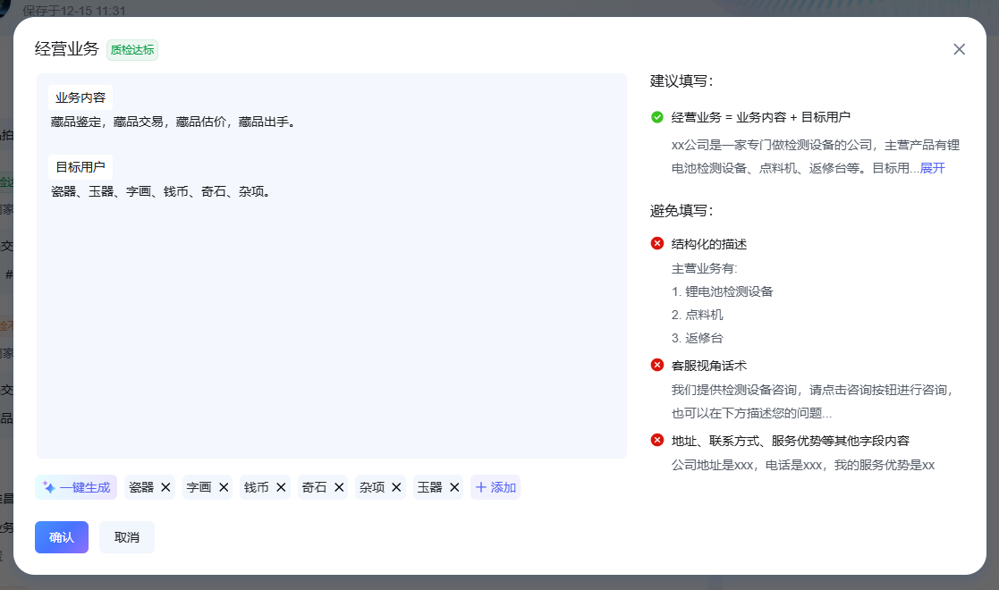Expand the example text via 展开
The width and height of the screenshot is (999, 590).
pyautogui.click(x=932, y=168)
